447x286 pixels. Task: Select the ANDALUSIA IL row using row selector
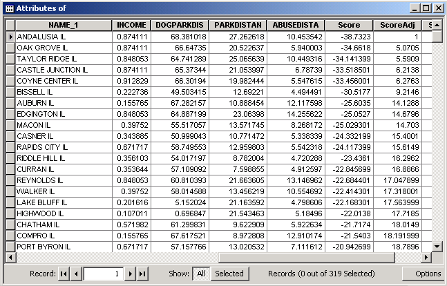tap(10, 36)
